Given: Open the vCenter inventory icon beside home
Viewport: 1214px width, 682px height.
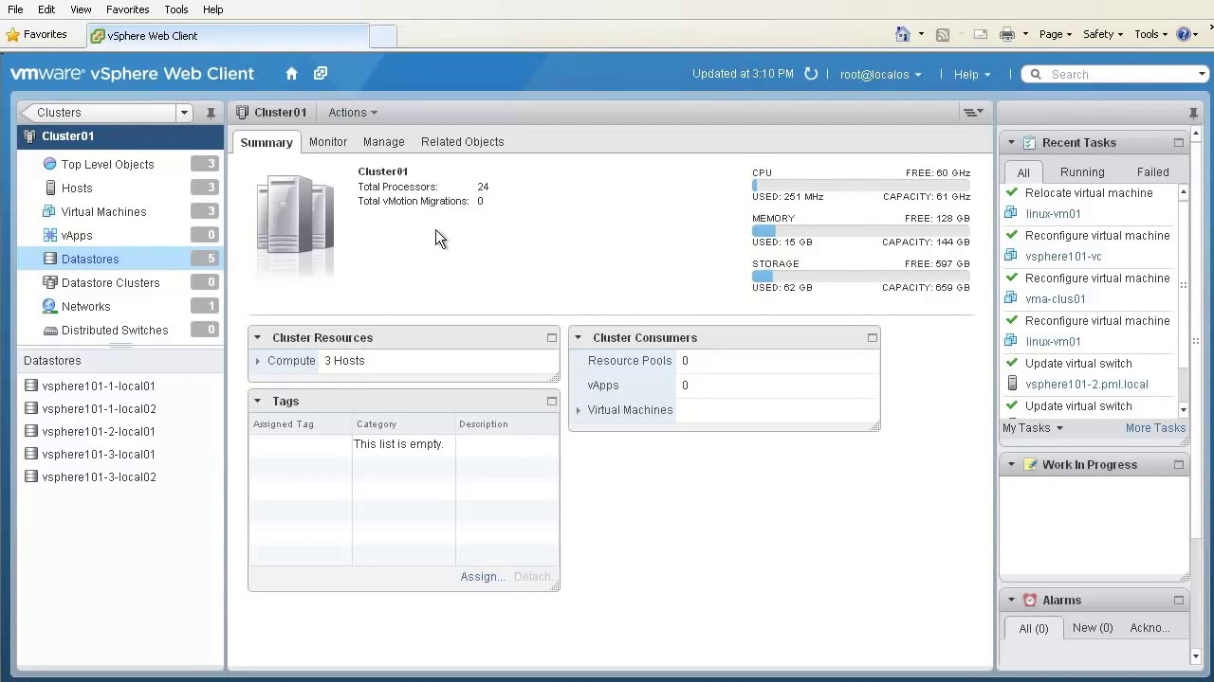Looking at the screenshot, I should pos(321,74).
